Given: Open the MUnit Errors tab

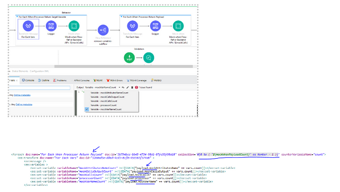Looking at the screenshot, I should point(115,80).
